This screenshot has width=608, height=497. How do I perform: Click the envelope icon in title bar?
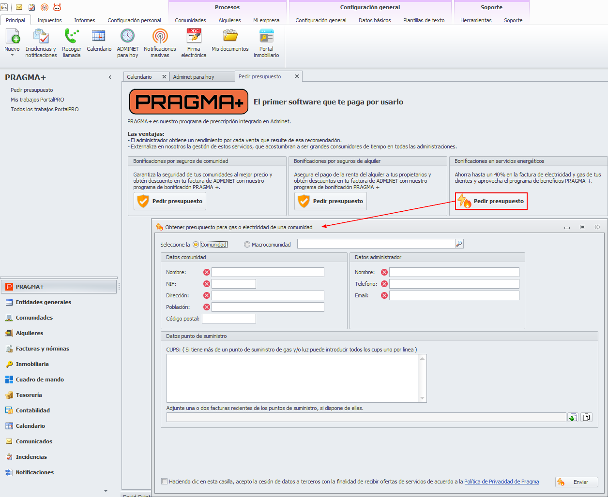(x=19, y=7)
